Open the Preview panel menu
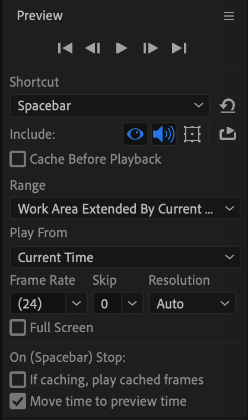Screen dimensions: 248x420 click(x=229, y=16)
